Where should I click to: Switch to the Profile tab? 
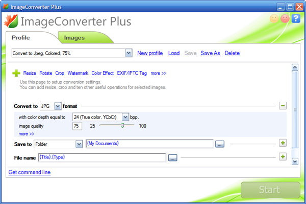coord(21,37)
